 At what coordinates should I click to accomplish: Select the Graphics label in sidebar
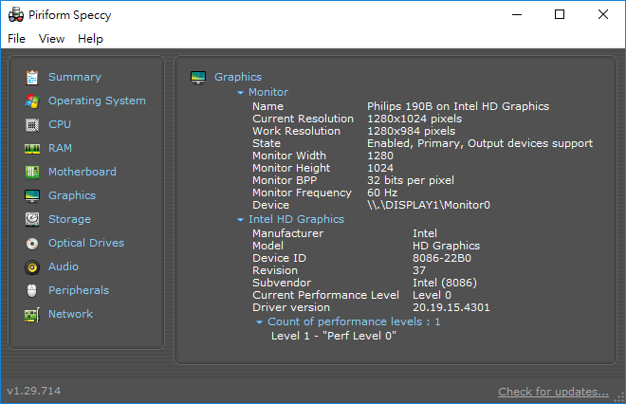pos(72,195)
